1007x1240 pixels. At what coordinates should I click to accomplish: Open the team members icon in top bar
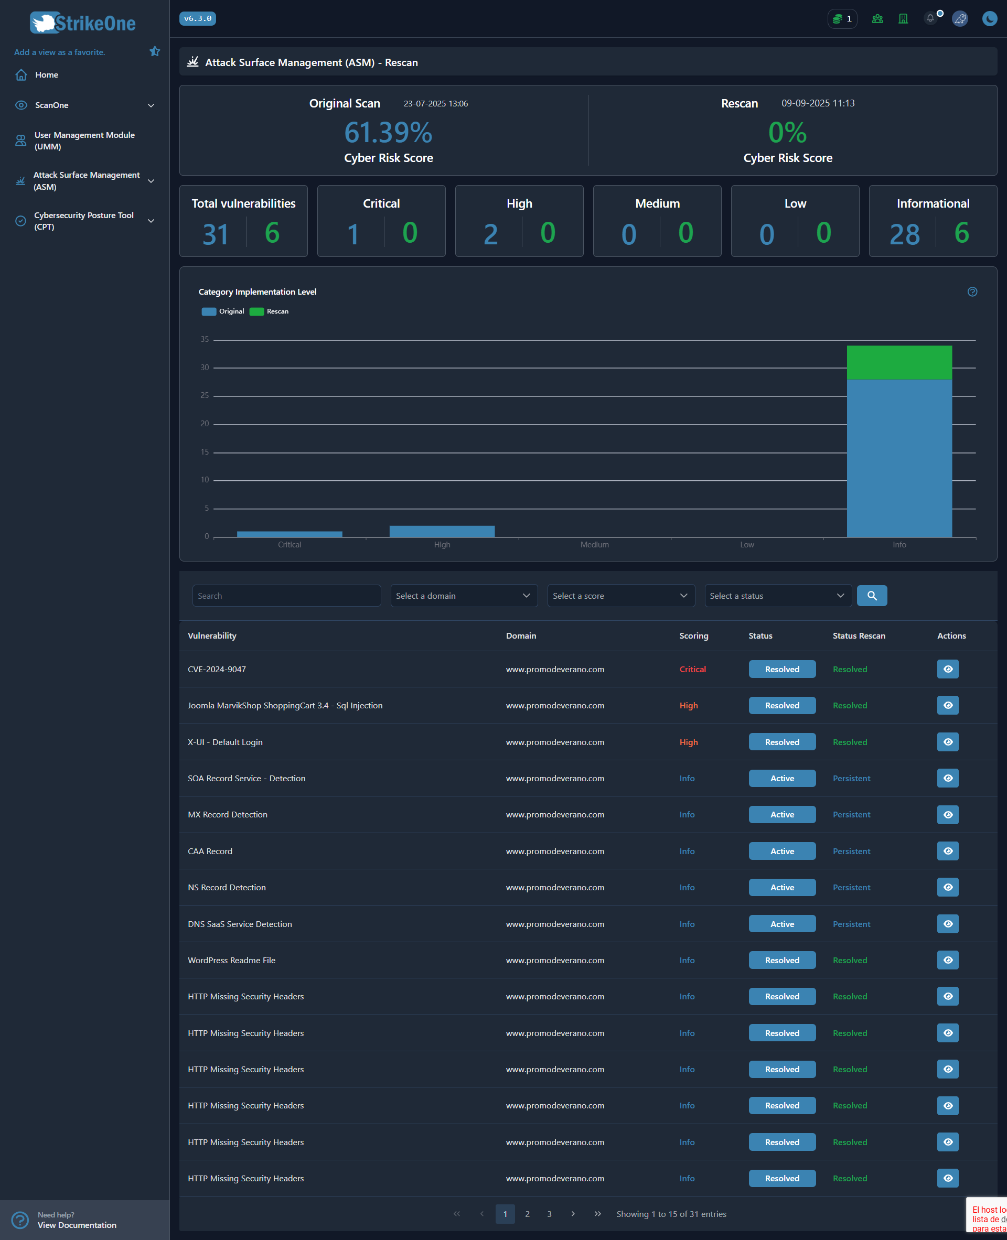[x=877, y=18]
